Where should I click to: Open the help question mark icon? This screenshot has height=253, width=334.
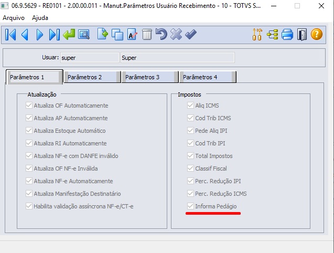(317, 34)
